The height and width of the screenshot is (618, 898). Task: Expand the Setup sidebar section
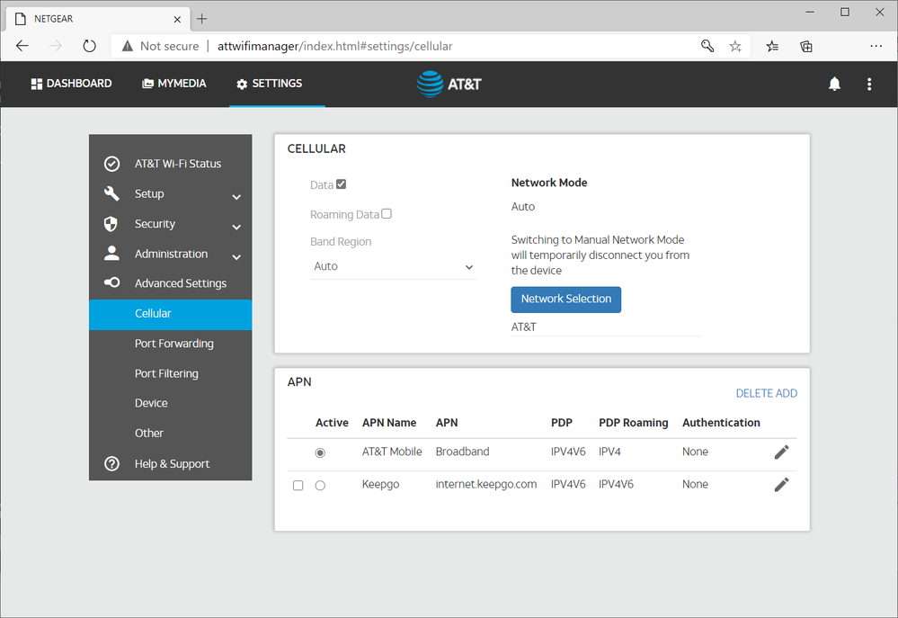236,195
